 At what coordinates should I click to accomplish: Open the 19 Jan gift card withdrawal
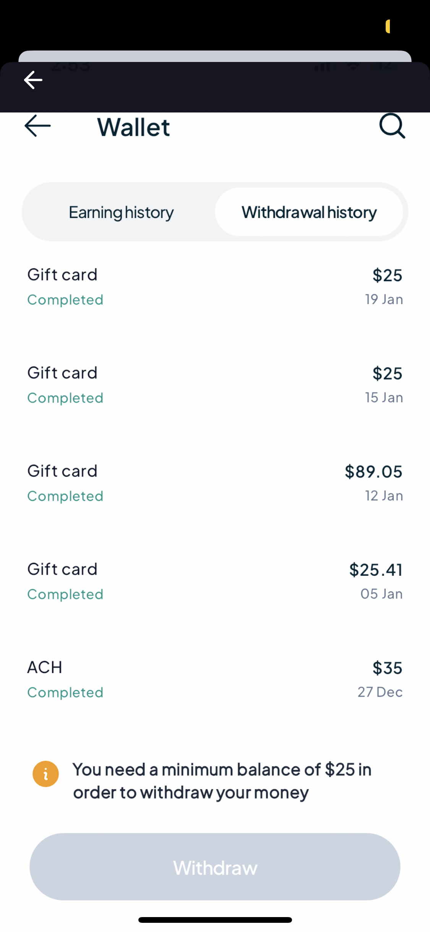pos(215,287)
